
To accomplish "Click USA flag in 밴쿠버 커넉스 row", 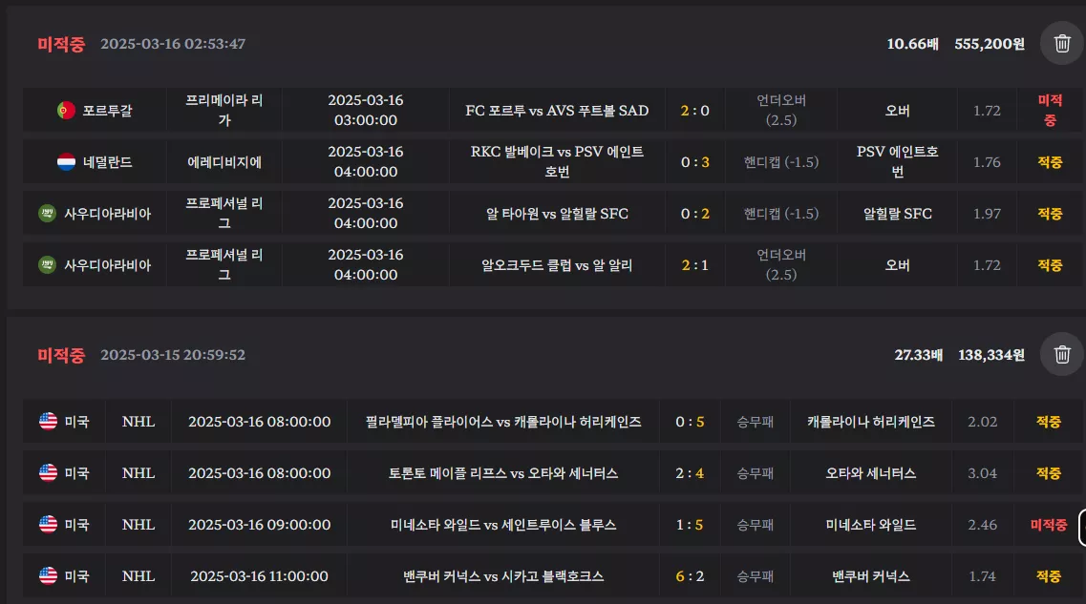I will click(x=48, y=575).
